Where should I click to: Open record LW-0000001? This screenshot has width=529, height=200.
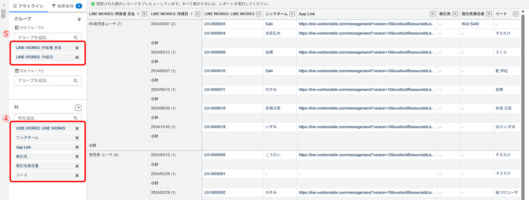click(215, 174)
